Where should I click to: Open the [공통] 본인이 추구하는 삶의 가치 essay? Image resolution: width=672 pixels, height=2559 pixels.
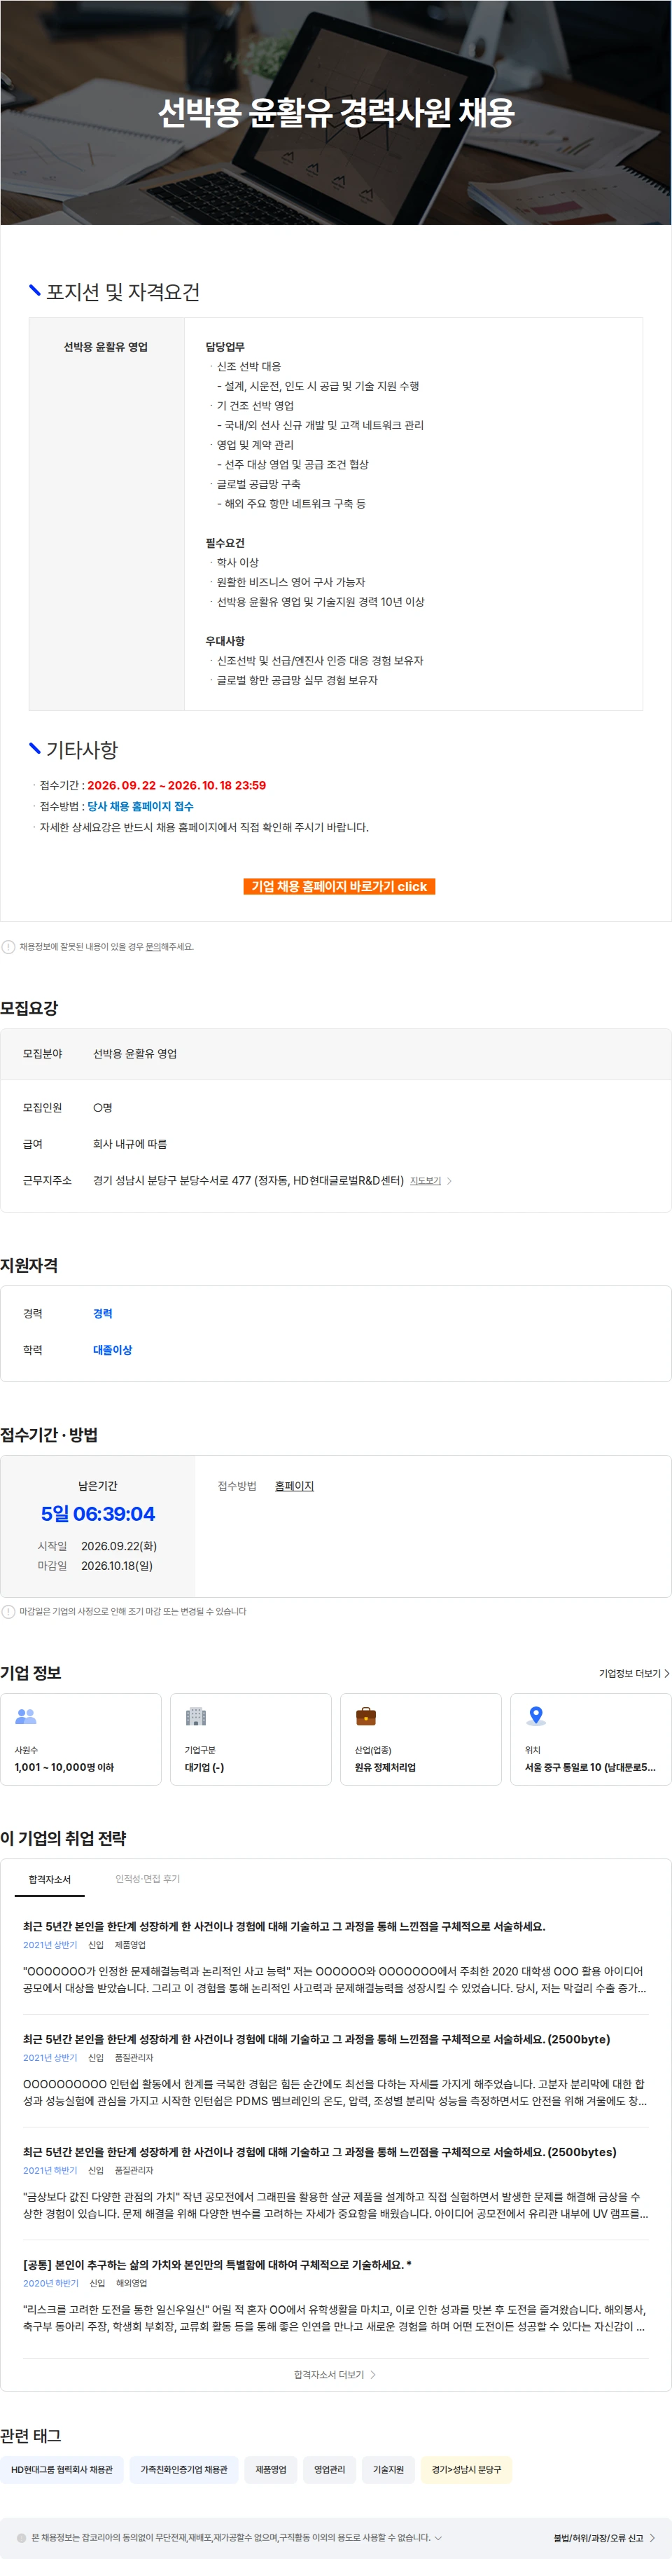click(x=218, y=2264)
